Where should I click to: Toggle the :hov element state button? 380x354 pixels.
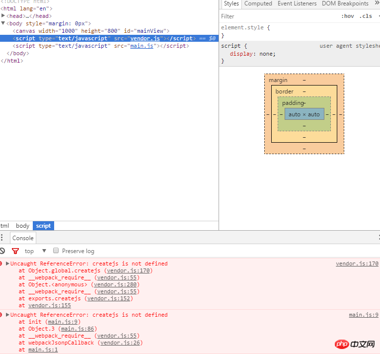point(348,16)
